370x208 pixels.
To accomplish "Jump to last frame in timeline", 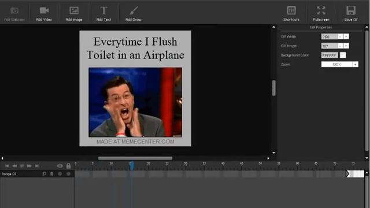I will click(x=37, y=166).
